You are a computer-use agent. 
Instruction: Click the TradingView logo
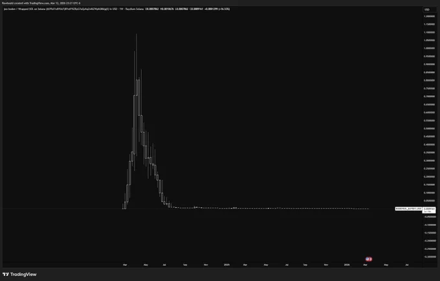[x=19, y=275]
